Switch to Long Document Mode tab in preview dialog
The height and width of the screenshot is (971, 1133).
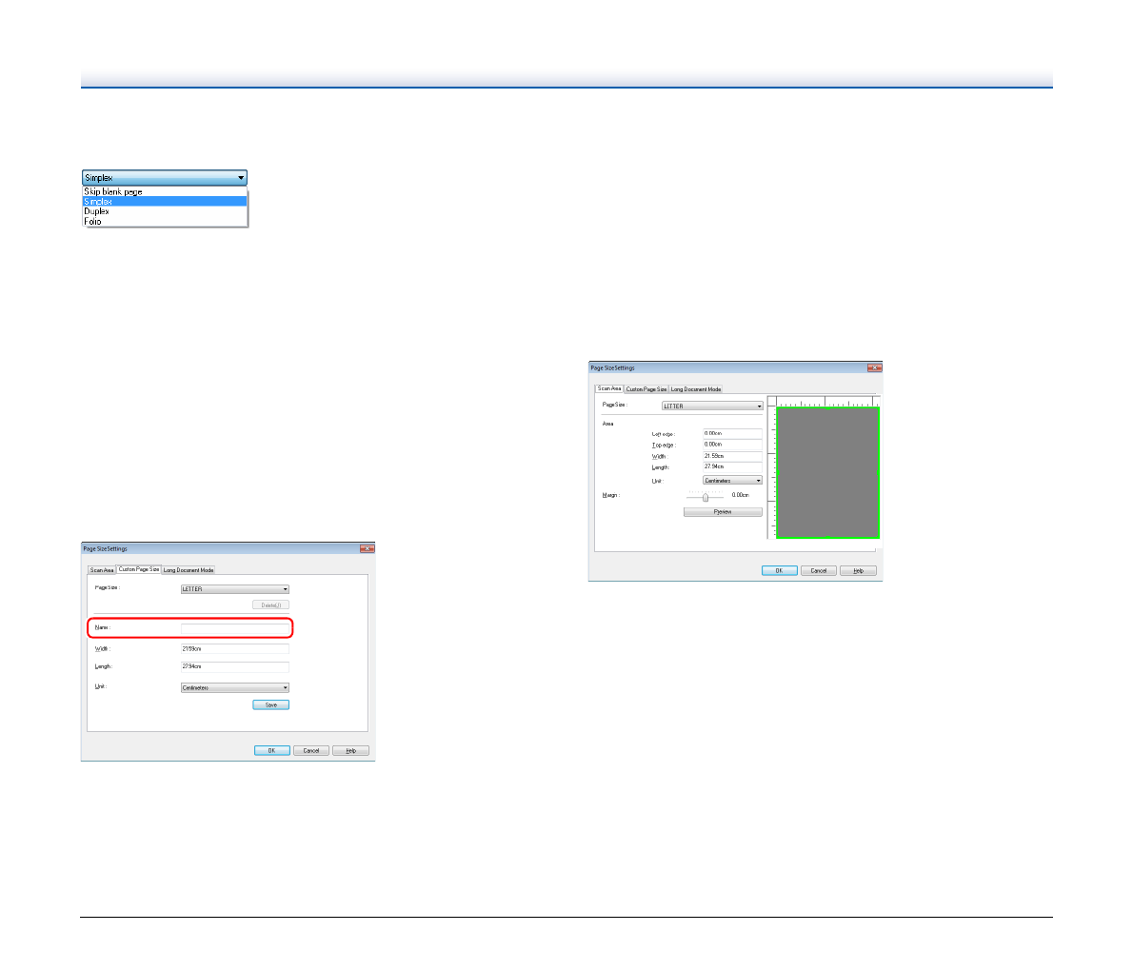696,389
